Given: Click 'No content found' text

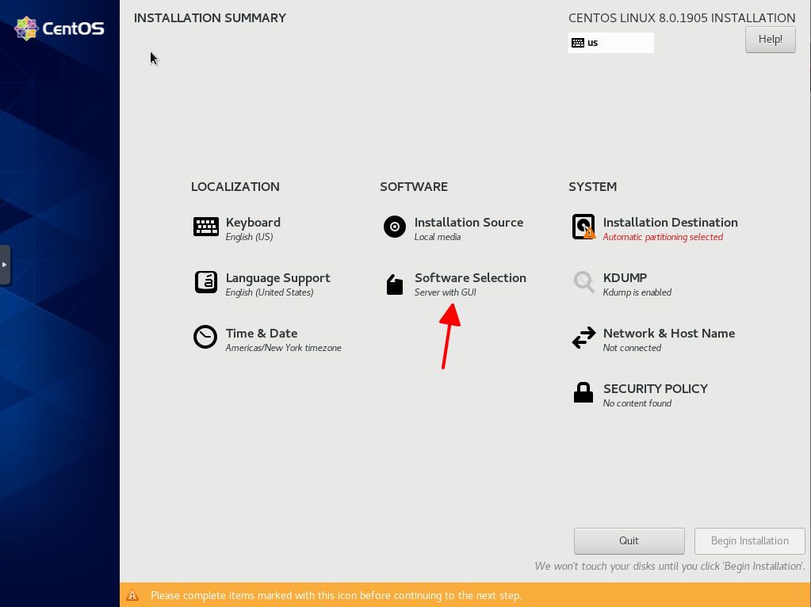Looking at the screenshot, I should pyautogui.click(x=637, y=403).
